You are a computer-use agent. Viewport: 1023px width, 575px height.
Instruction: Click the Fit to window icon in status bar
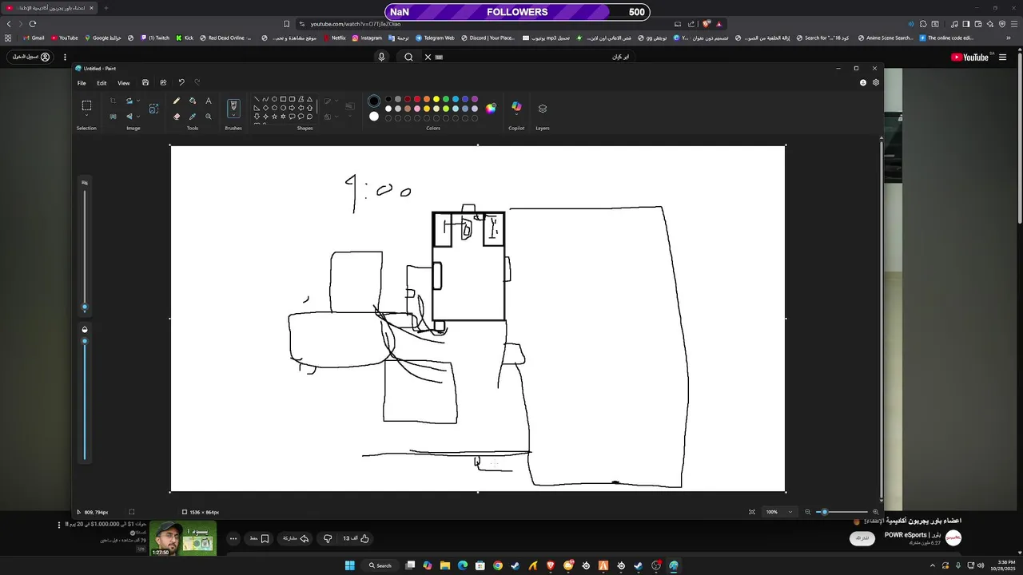pyautogui.click(x=752, y=512)
